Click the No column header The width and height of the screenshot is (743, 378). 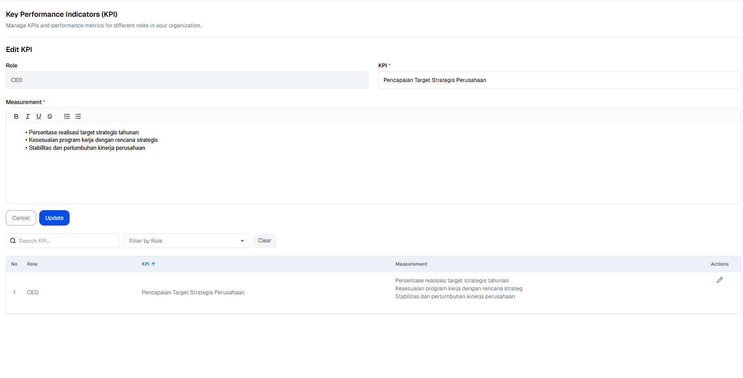click(x=14, y=264)
